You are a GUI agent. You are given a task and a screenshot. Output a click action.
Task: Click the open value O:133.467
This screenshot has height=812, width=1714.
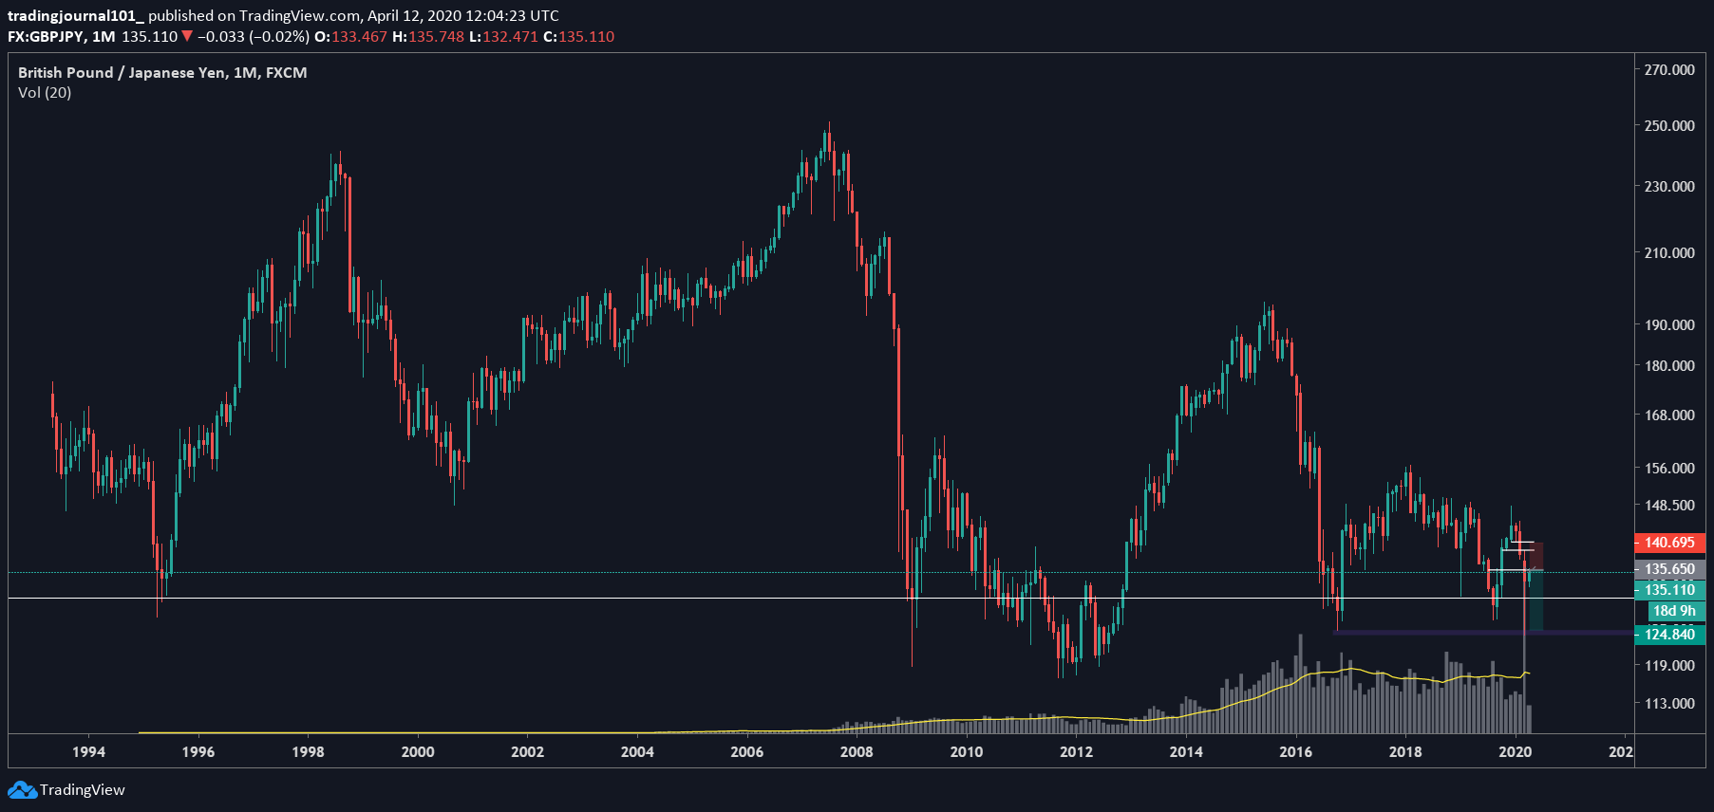(x=350, y=36)
